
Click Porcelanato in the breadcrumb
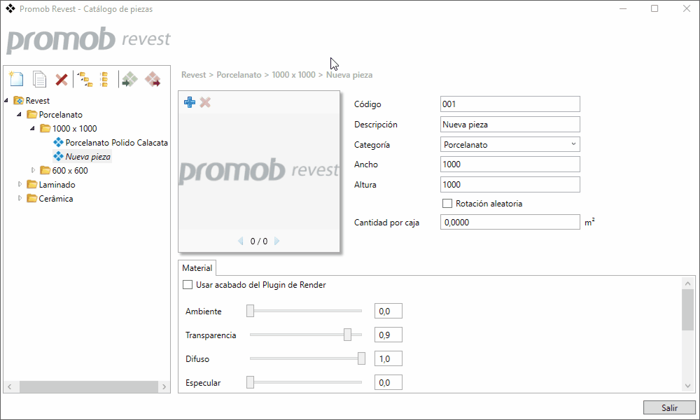pyautogui.click(x=239, y=75)
